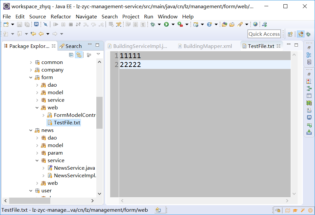The width and height of the screenshot is (315, 215).
Task: Expand the common package
Action: coord(31,62)
